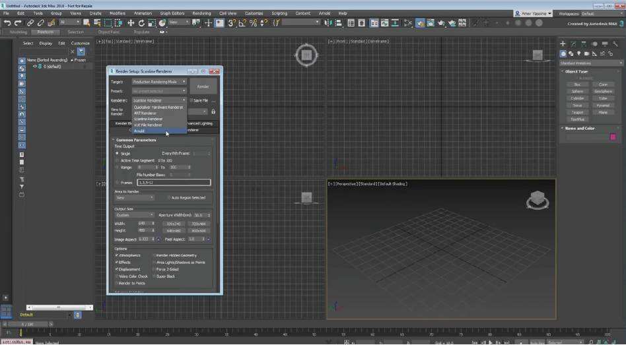Open the Modify tab in command panel
626x345 pixels.
pos(574,44)
